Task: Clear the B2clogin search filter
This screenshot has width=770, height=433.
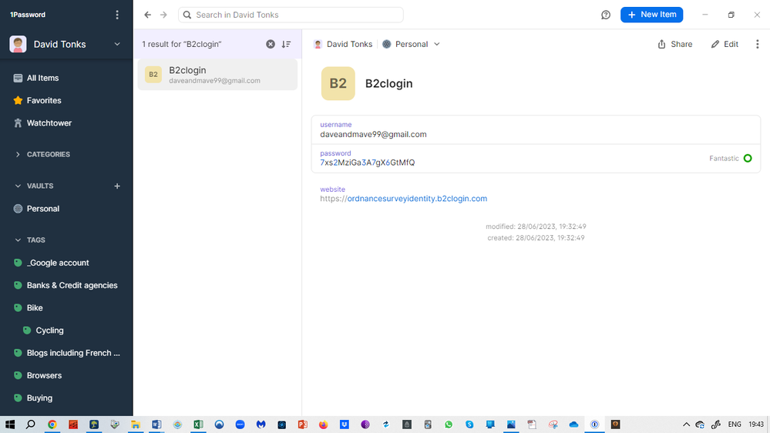Action: tap(271, 45)
